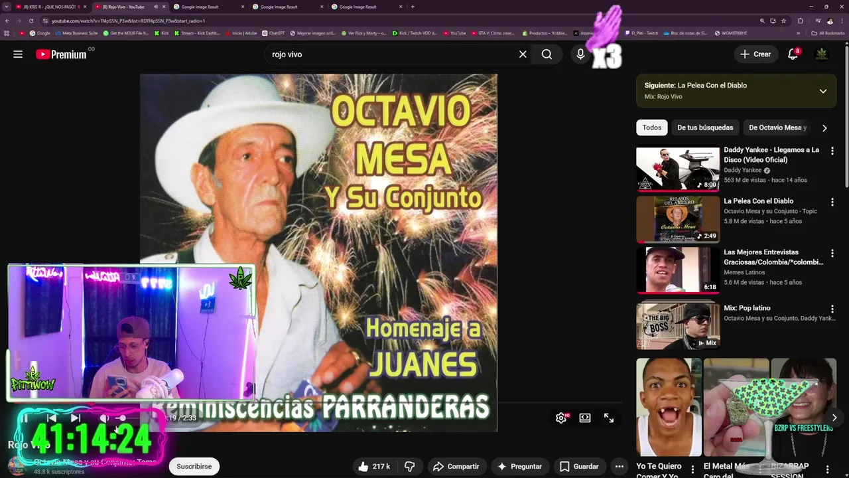The image size is (849, 478).
Task: Open the 'La Pelea Con el Diablo' title
Action: pos(758,201)
